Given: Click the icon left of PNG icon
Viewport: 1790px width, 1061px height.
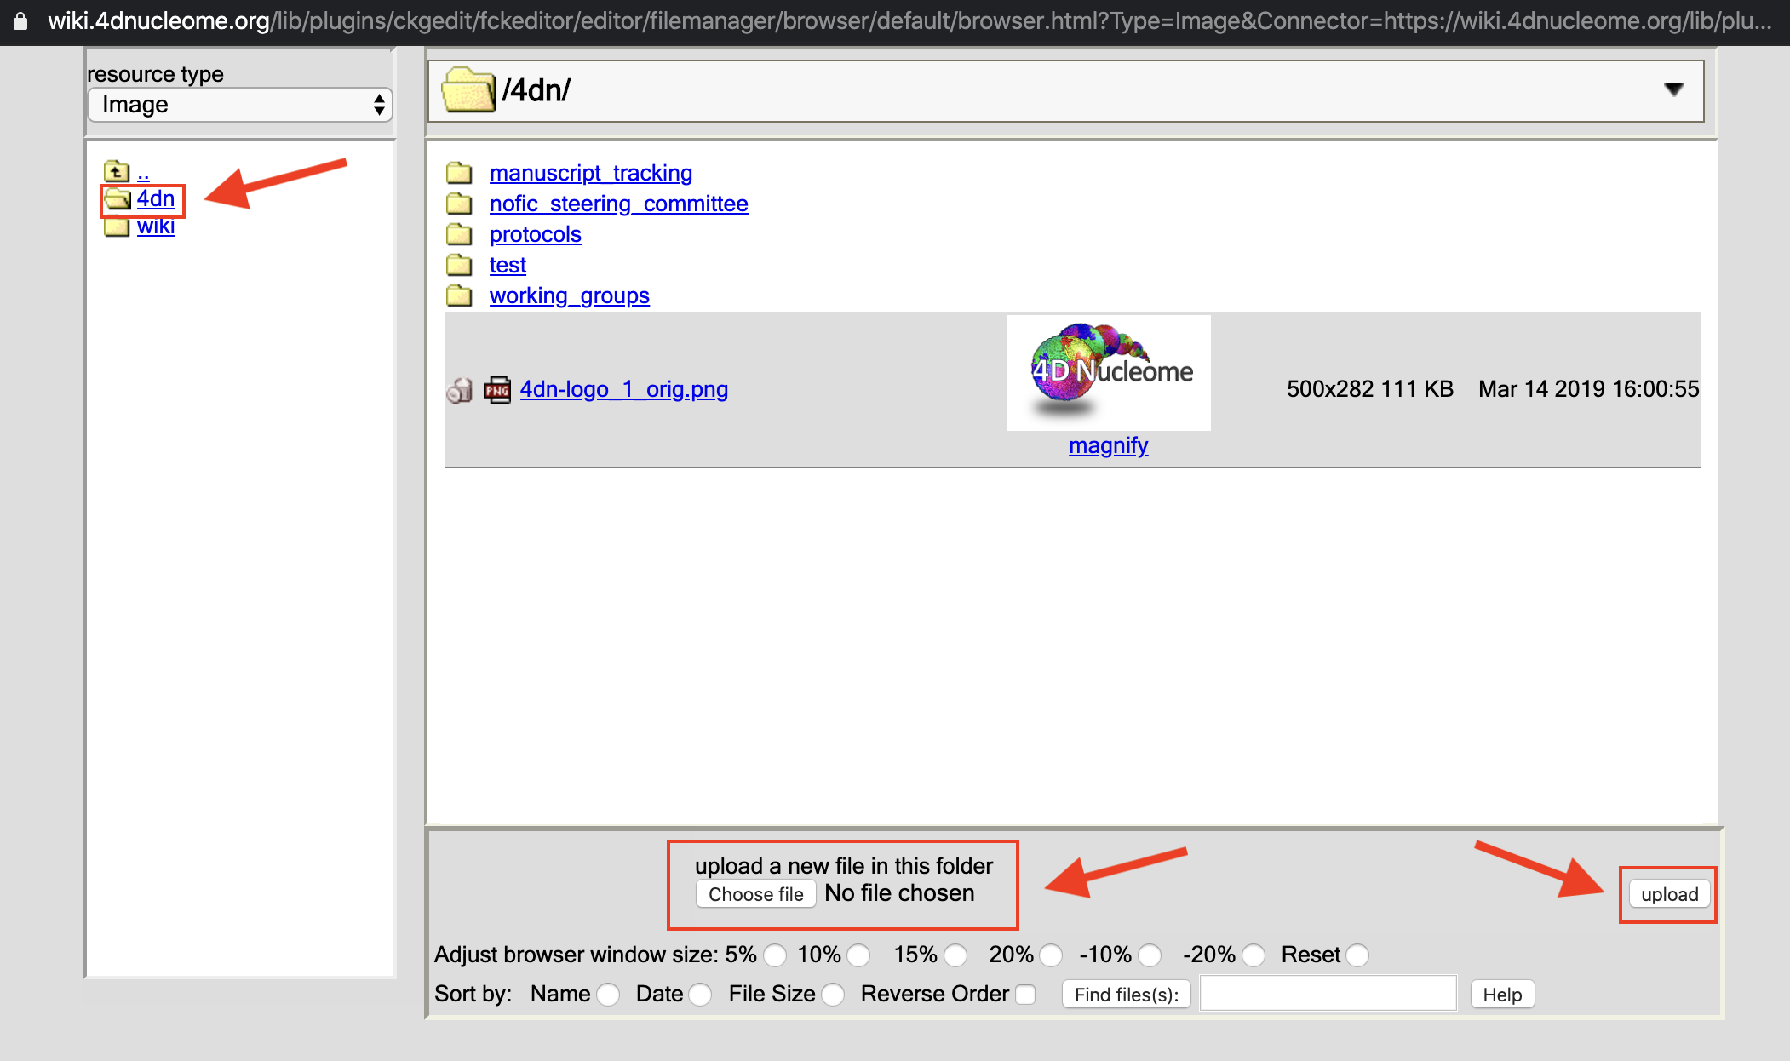Looking at the screenshot, I should [x=459, y=390].
